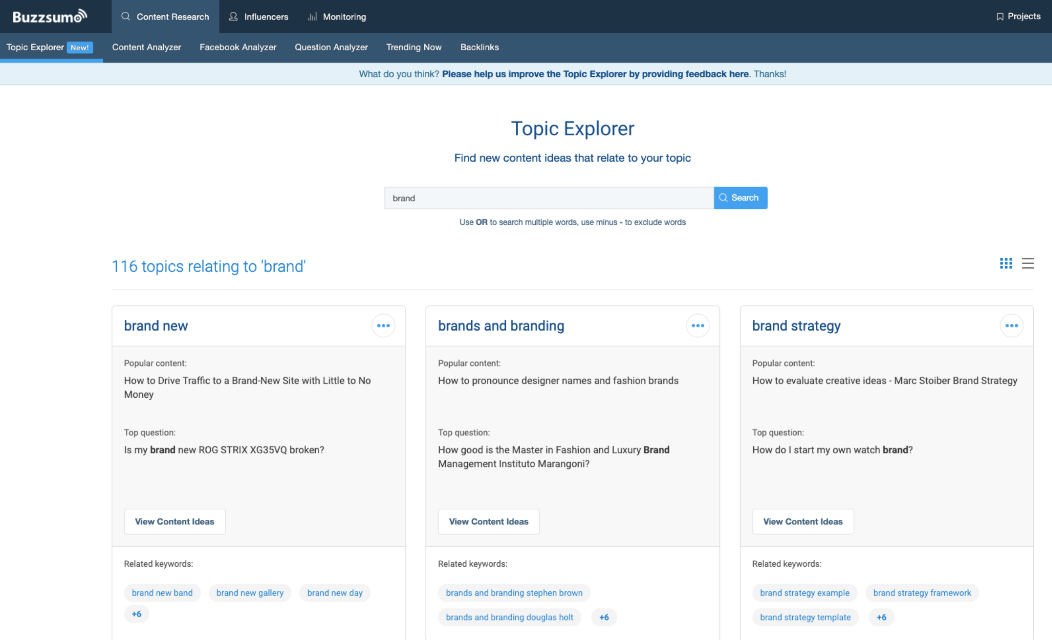
Task: Switch to list view icon
Action: [1027, 263]
